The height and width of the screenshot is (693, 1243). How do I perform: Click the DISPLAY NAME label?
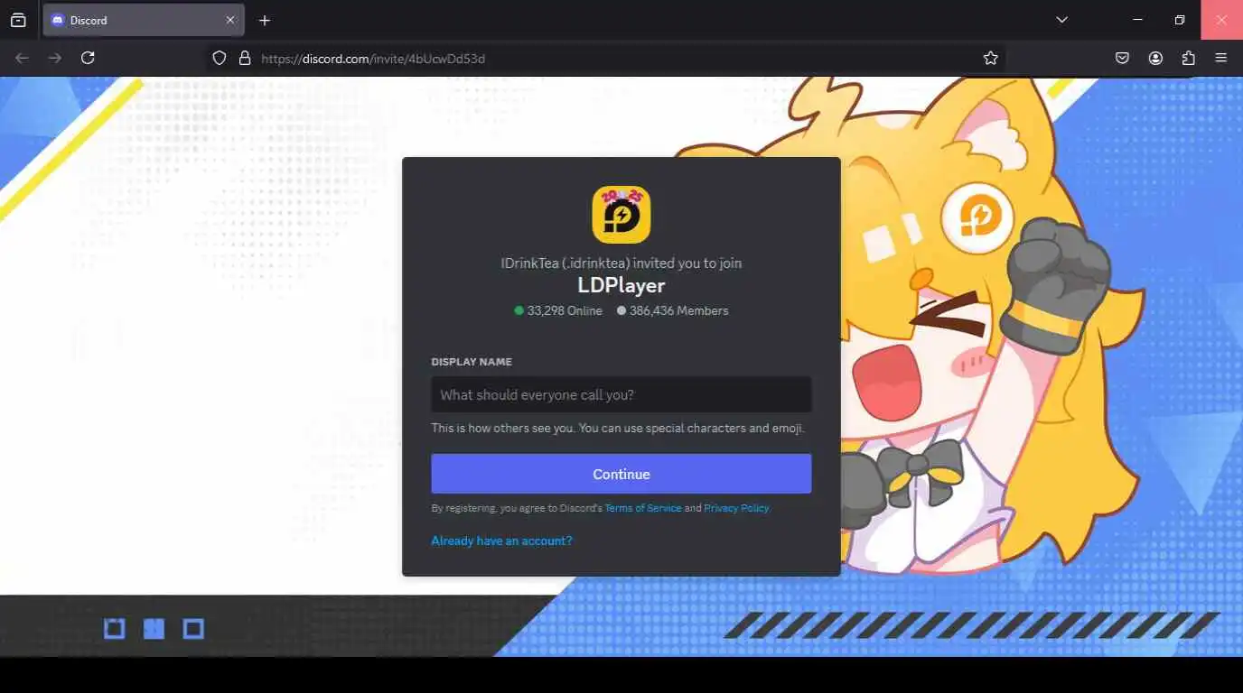[472, 362]
